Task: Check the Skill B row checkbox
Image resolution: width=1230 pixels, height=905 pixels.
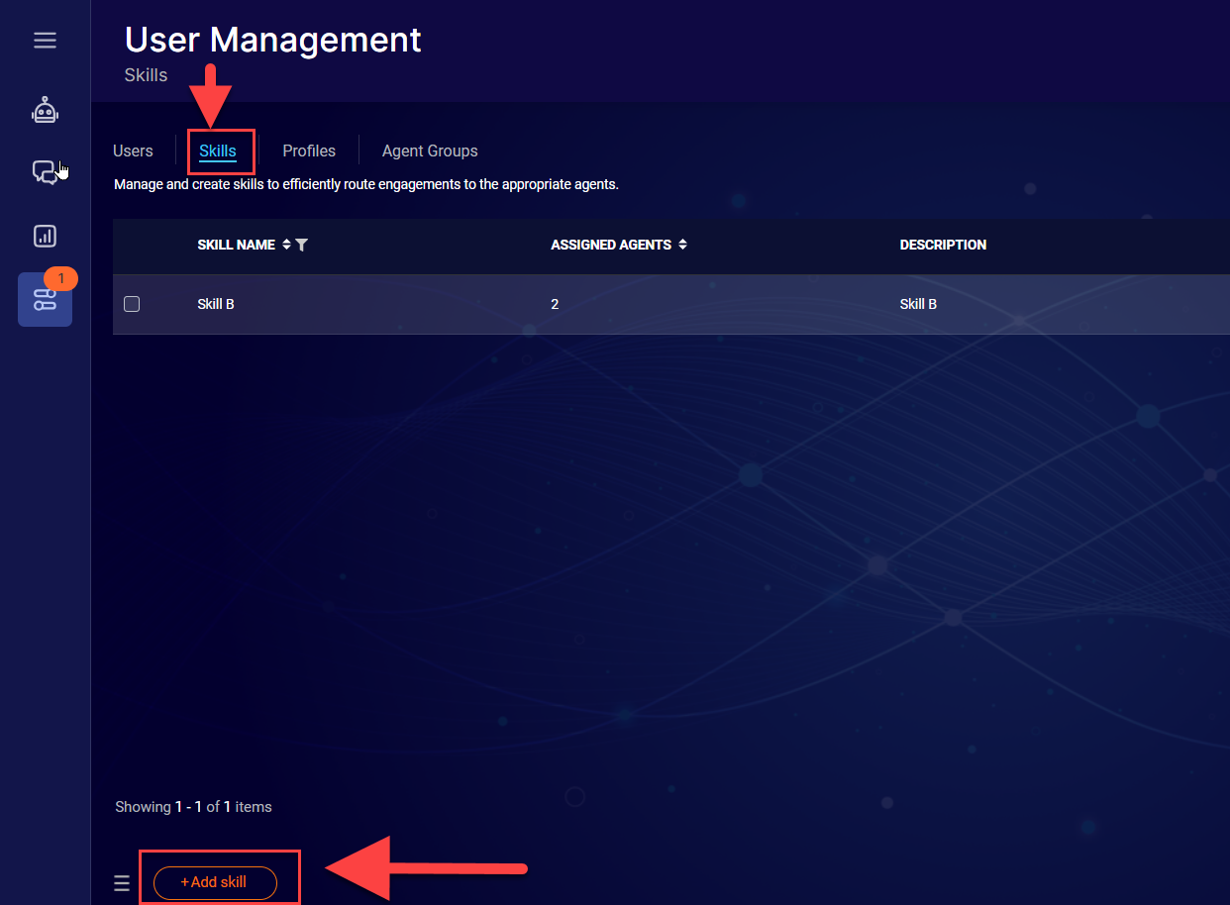Action: [x=132, y=304]
